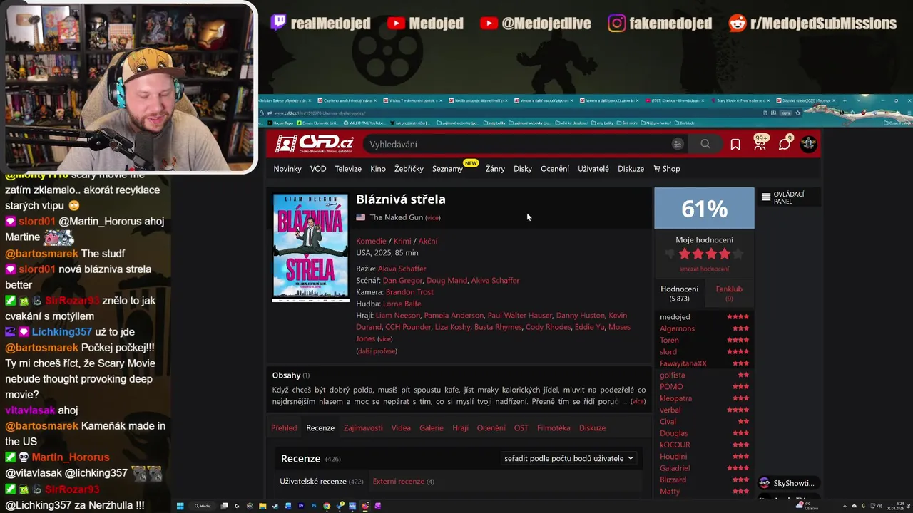Open the Instagram fakemedojed icon
This screenshot has height=513, width=913.
pos(616,23)
